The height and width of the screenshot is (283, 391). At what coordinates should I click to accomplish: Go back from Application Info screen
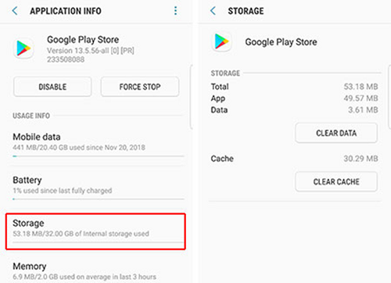15,11
